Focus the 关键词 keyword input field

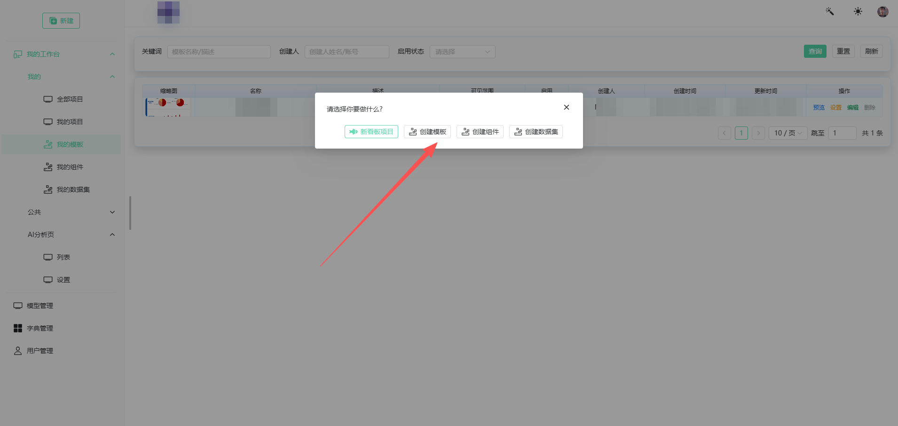pyautogui.click(x=219, y=52)
